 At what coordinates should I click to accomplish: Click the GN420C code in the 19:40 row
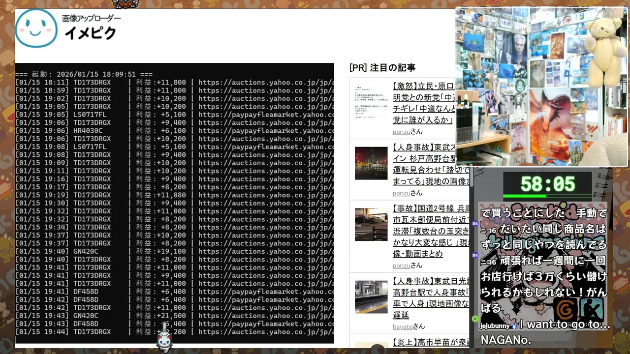pos(86,251)
